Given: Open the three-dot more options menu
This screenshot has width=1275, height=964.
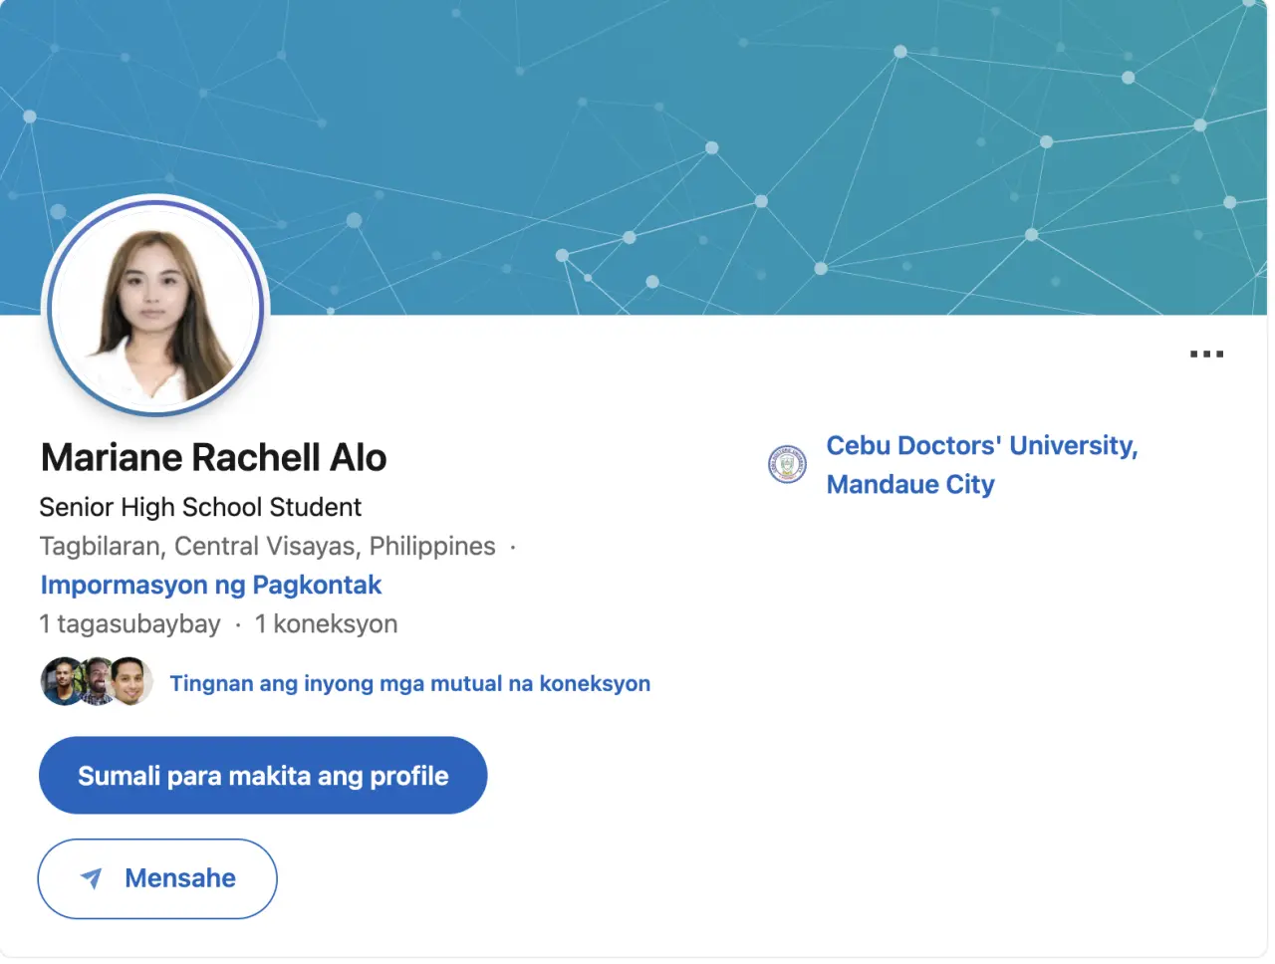Looking at the screenshot, I should point(1206,354).
